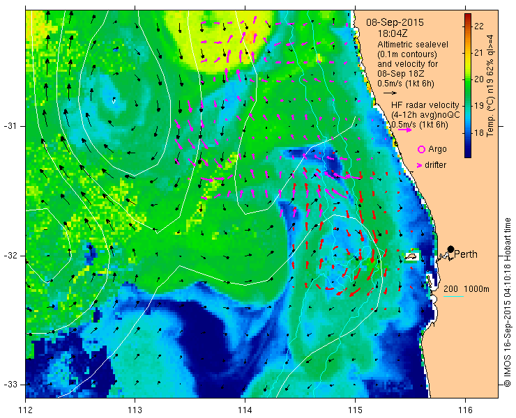Click the '(0.1m contours)' text
This screenshot has height=418, width=516.
click(x=407, y=54)
